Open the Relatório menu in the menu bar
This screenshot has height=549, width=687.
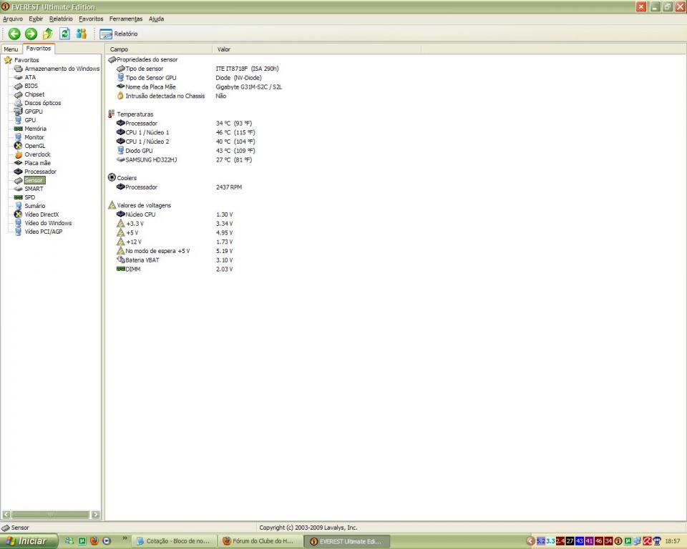point(61,19)
